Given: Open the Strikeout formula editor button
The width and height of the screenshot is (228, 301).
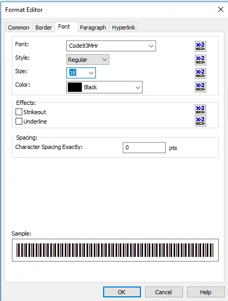Looking at the screenshot, I should [x=201, y=110].
